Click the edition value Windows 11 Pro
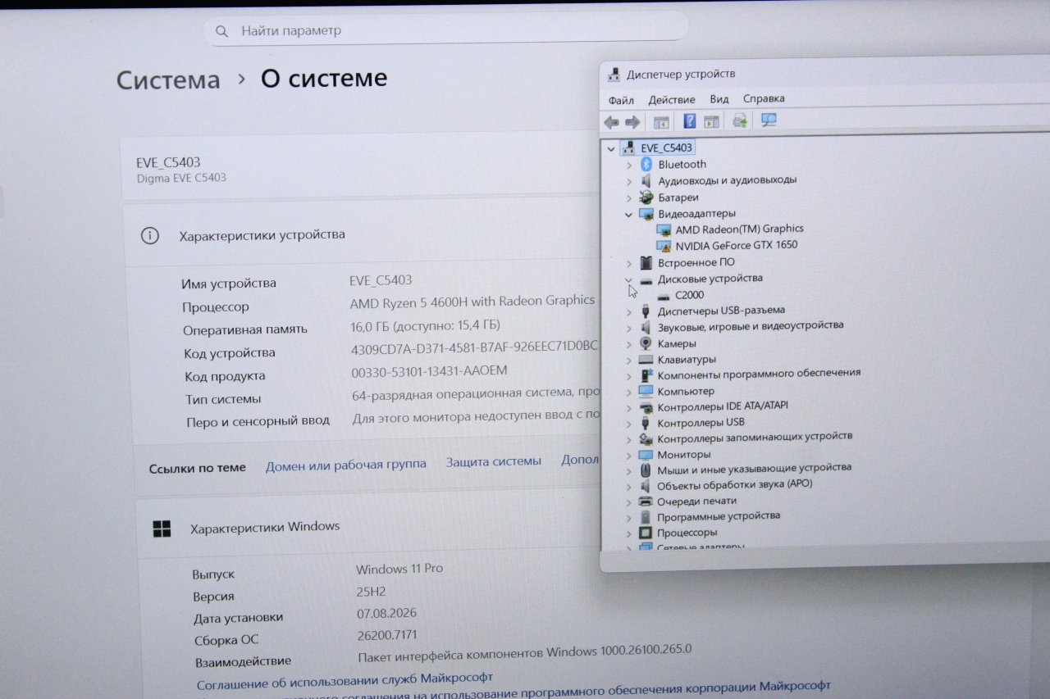The image size is (1050, 699). click(x=399, y=569)
